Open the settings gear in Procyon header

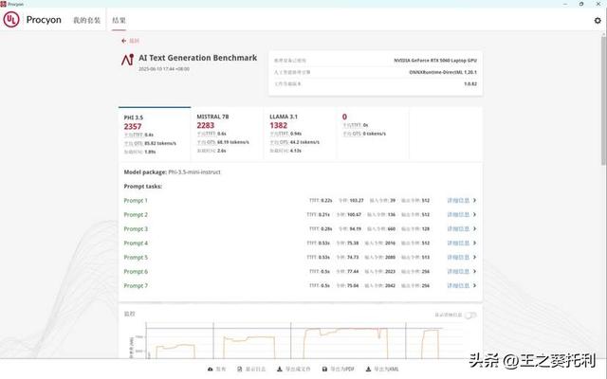click(x=598, y=21)
